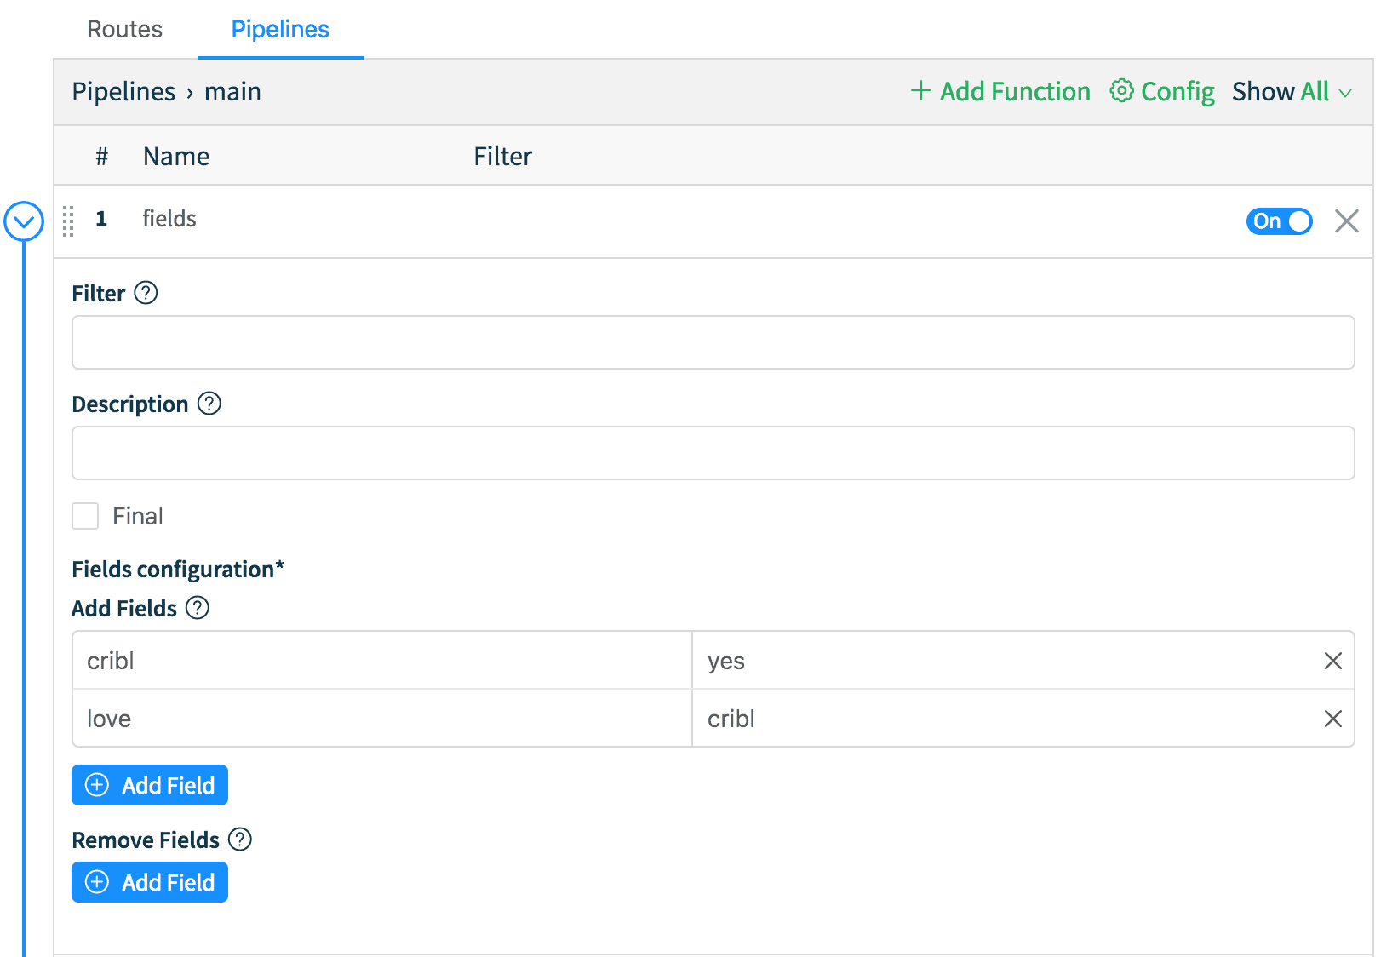Check the Final checkbox
This screenshot has height=957, width=1398.
(x=85, y=516)
